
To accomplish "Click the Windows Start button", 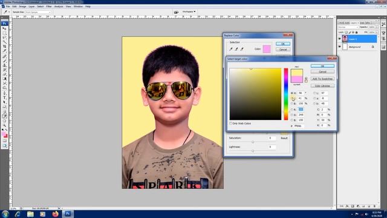I will click(x=5, y=214).
